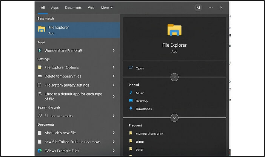
Task: Select Delete temporary files setting
Action: click(63, 76)
